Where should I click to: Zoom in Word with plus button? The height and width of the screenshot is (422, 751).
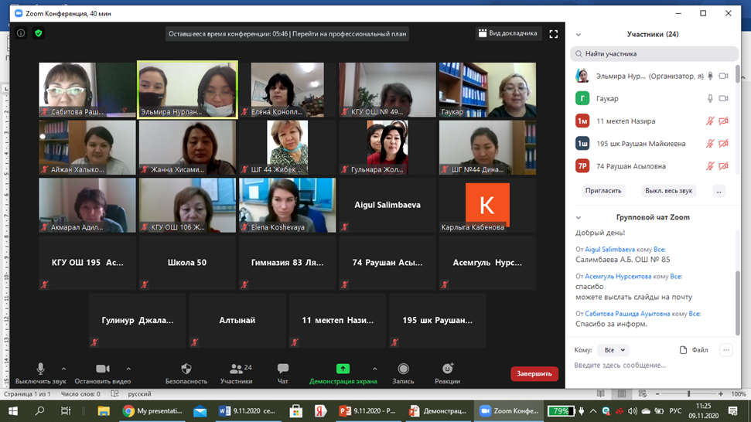tap(720, 393)
